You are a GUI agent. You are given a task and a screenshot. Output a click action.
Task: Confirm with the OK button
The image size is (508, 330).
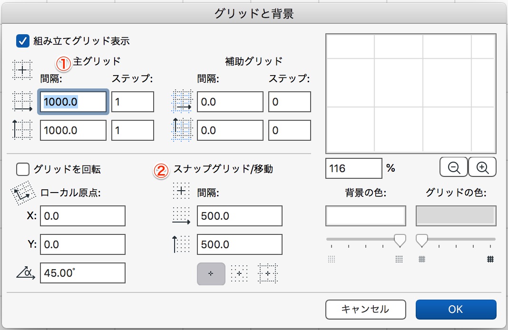456,309
